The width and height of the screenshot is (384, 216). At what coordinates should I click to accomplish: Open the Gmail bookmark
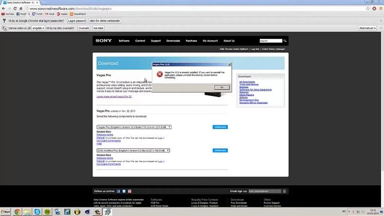click(x=49, y=14)
